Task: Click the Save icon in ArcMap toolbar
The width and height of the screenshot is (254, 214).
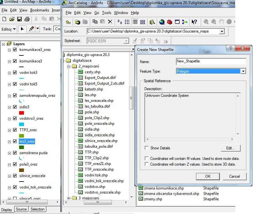Action: click(x=19, y=19)
